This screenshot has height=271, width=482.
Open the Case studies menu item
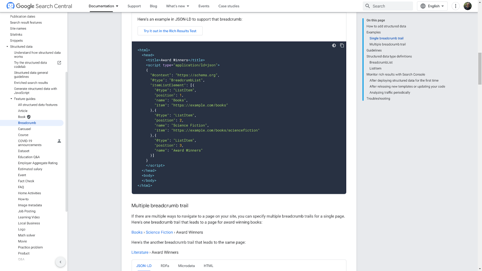point(229,6)
